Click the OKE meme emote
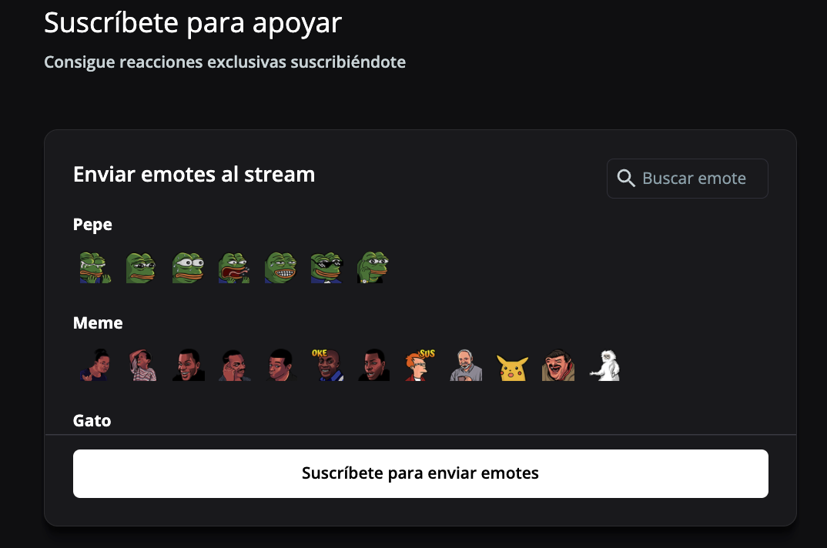 (327, 365)
